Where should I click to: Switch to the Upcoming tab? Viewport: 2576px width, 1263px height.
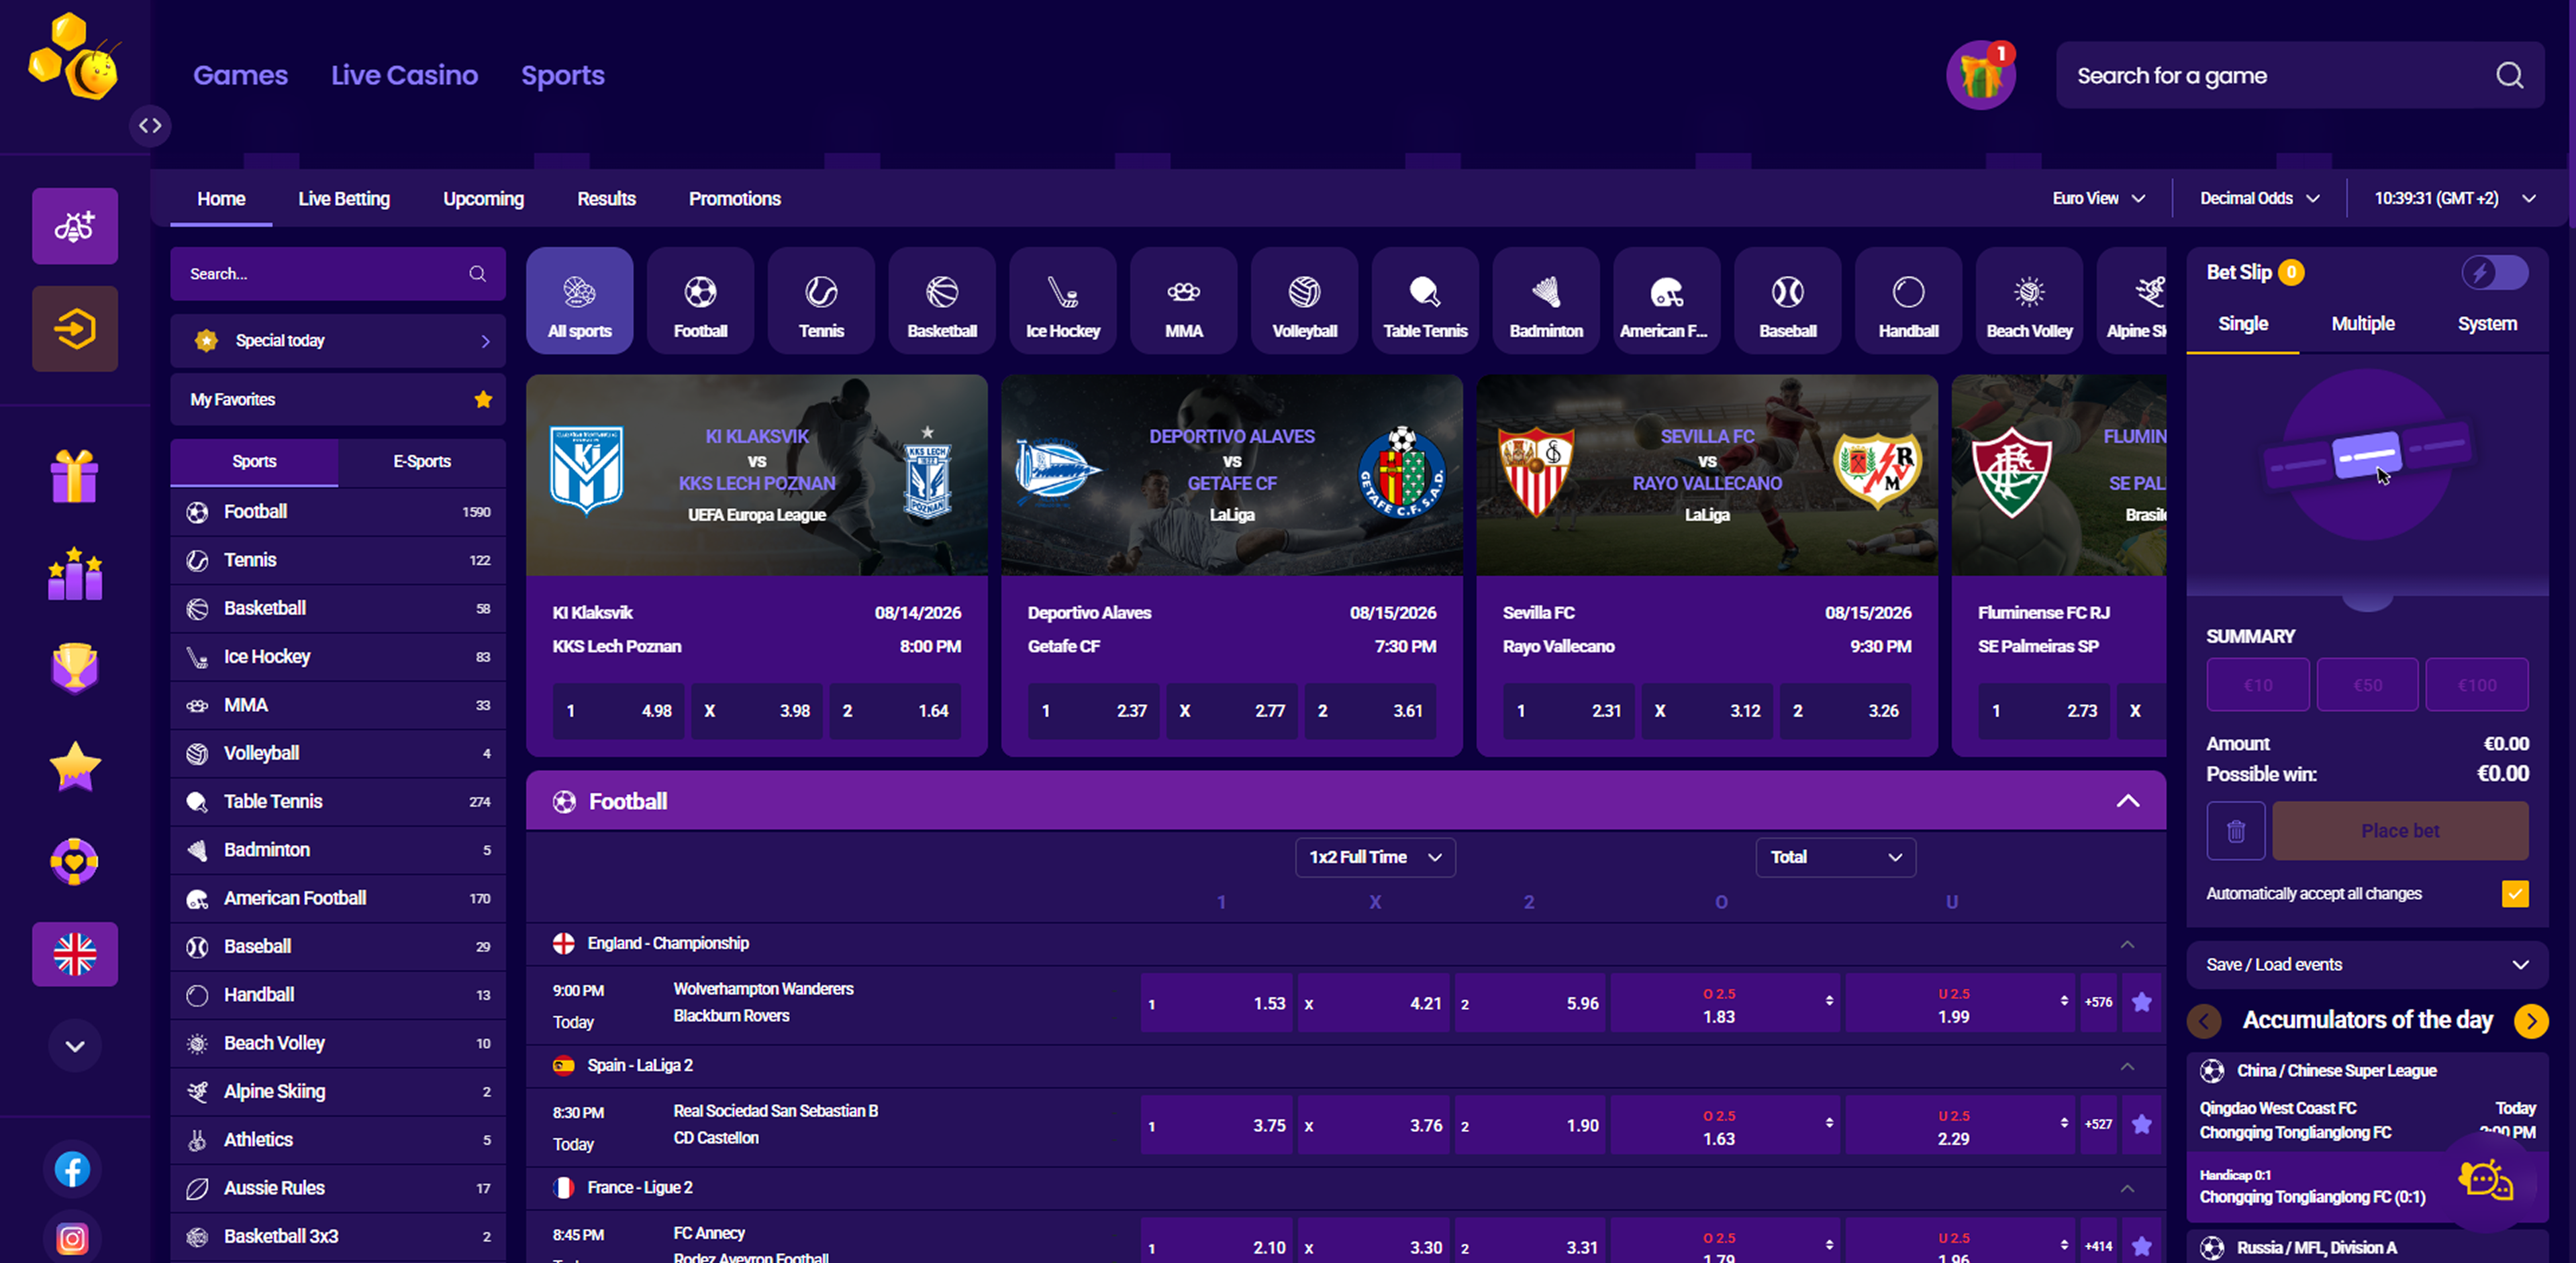(x=483, y=198)
